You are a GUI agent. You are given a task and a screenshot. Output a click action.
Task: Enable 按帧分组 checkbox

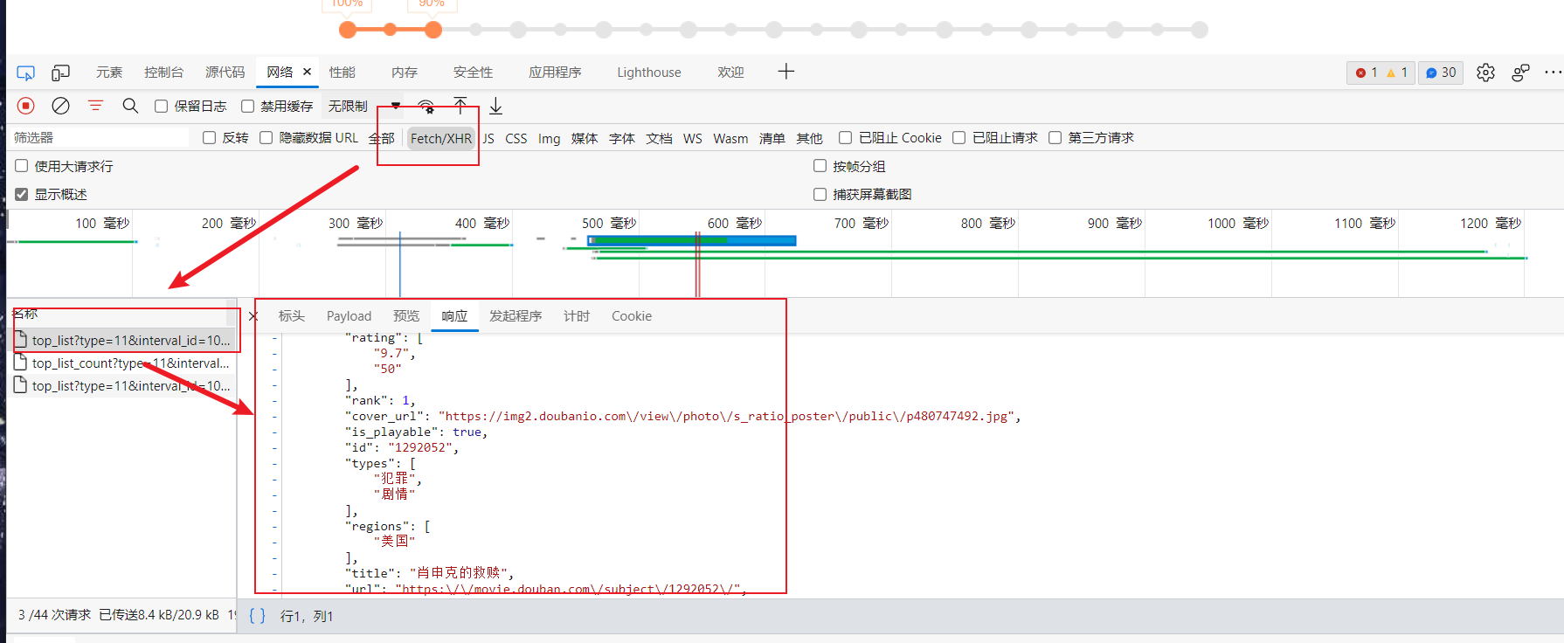820,165
